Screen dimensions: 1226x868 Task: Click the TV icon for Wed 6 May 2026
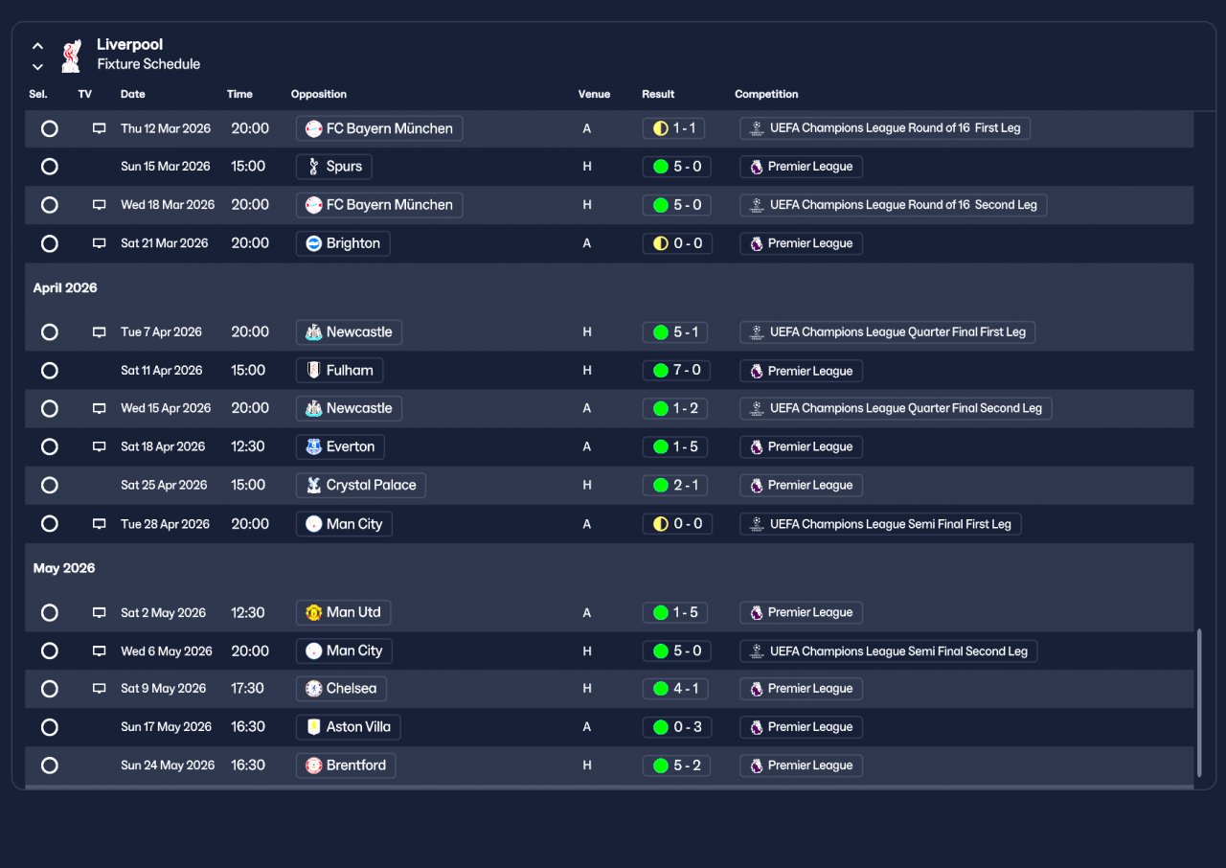(99, 651)
